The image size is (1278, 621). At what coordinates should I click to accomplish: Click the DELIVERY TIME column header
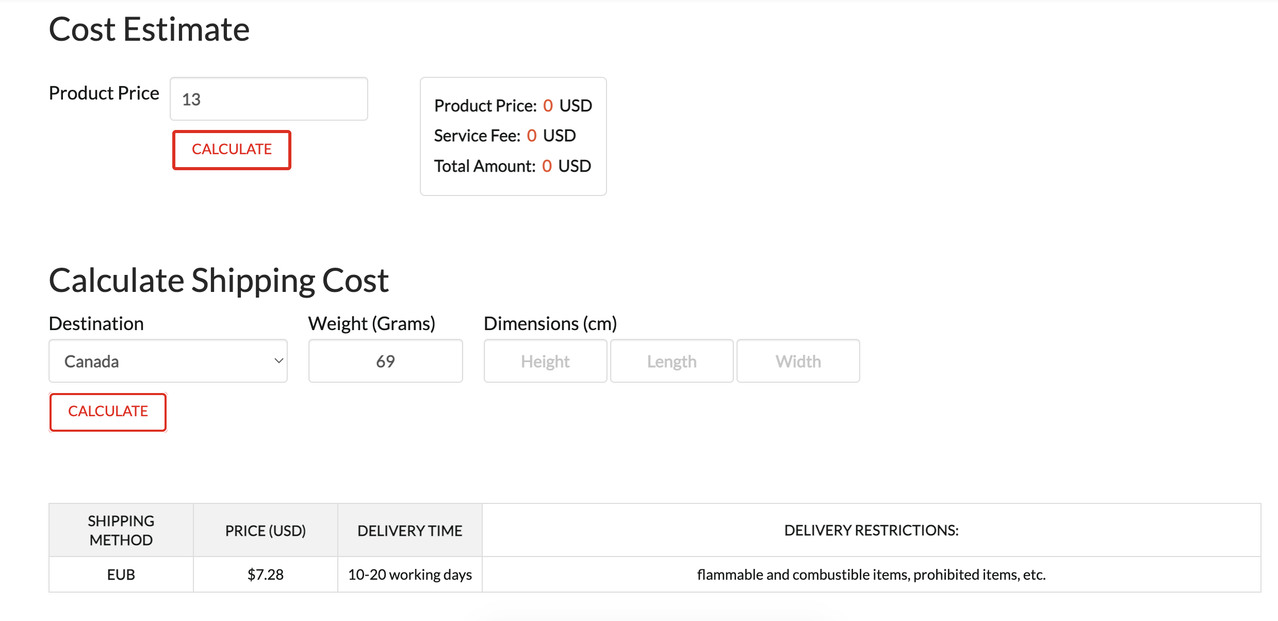410,530
